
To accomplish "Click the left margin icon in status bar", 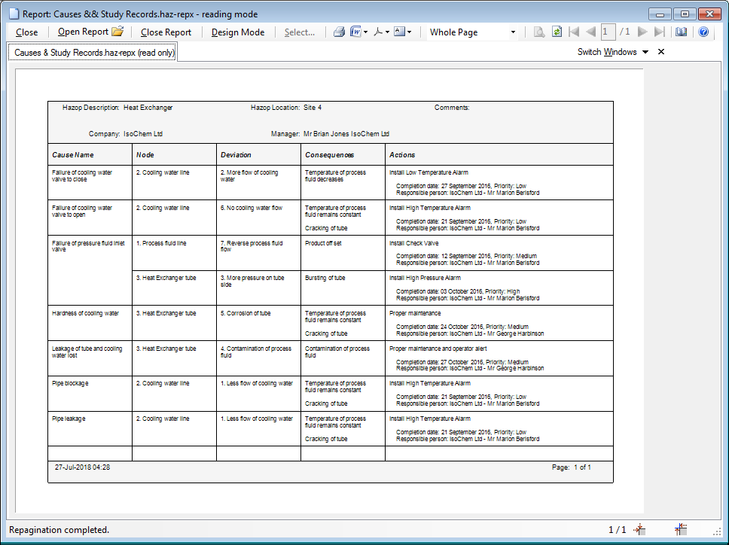I will click(639, 530).
